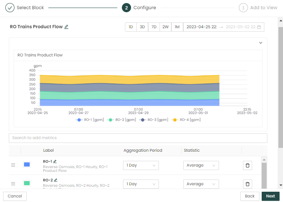Collapse the chart preview panel
283x202 pixels.
pyautogui.click(x=261, y=43)
